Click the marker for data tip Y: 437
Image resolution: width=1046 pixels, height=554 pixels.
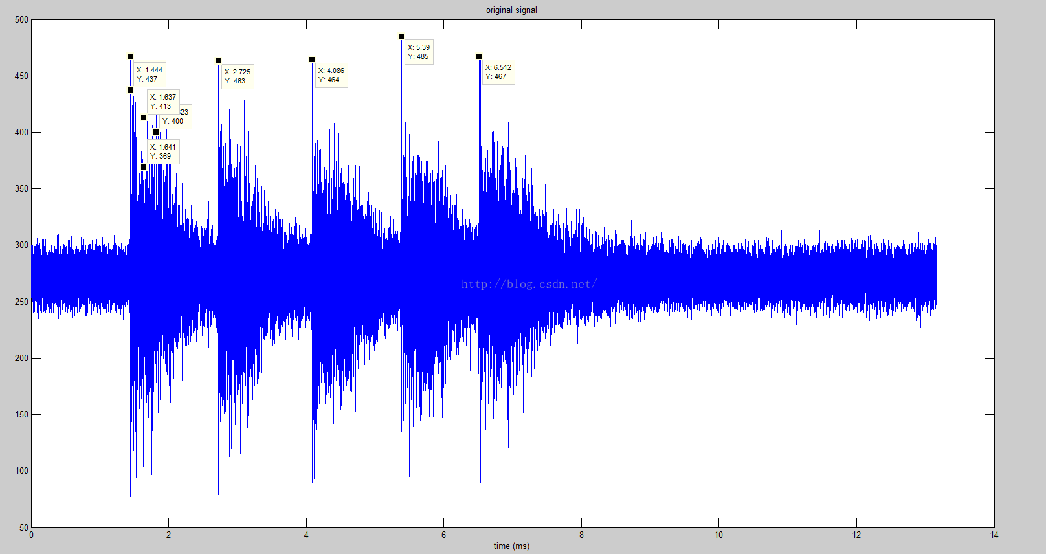pos(130,90)
